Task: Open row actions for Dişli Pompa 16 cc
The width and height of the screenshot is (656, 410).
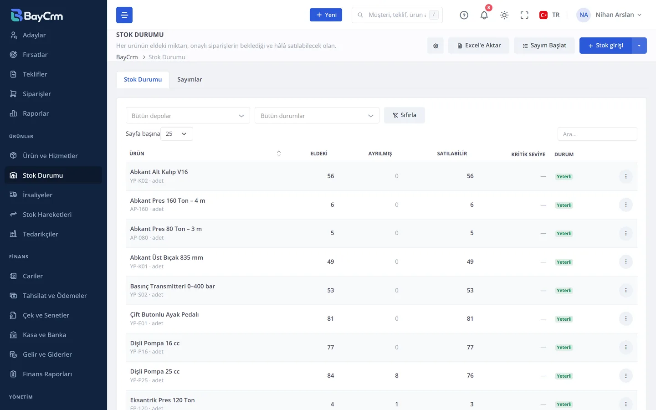Action: (x=626, y=347)
